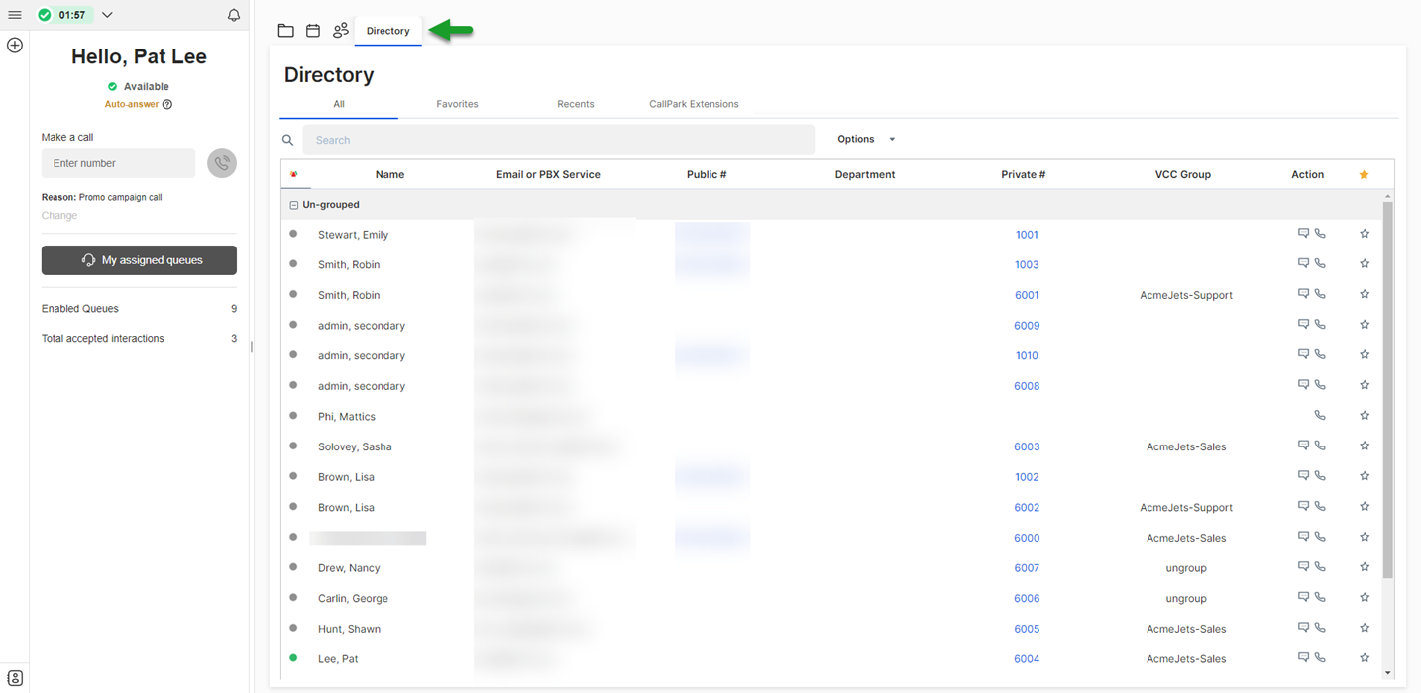Viewport: 1421px width, 693px height.
Task: Open CallPark Extensions tab
Action: point(694,104)
